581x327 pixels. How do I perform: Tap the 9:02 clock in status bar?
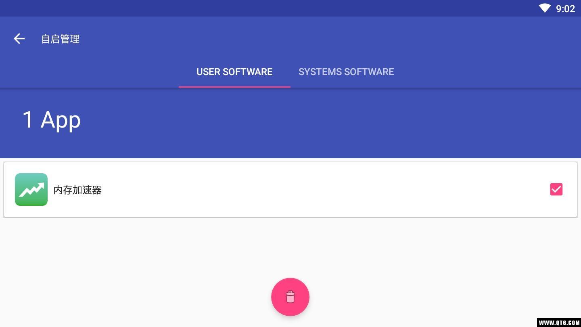565,8
